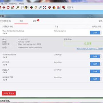103x103 pixels.
Task: Expand the 沙盒工具 extension row
Action: pos(51,71)
